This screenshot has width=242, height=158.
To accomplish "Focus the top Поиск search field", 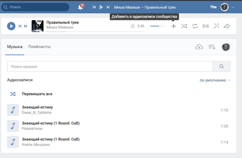I will point(35,7).
